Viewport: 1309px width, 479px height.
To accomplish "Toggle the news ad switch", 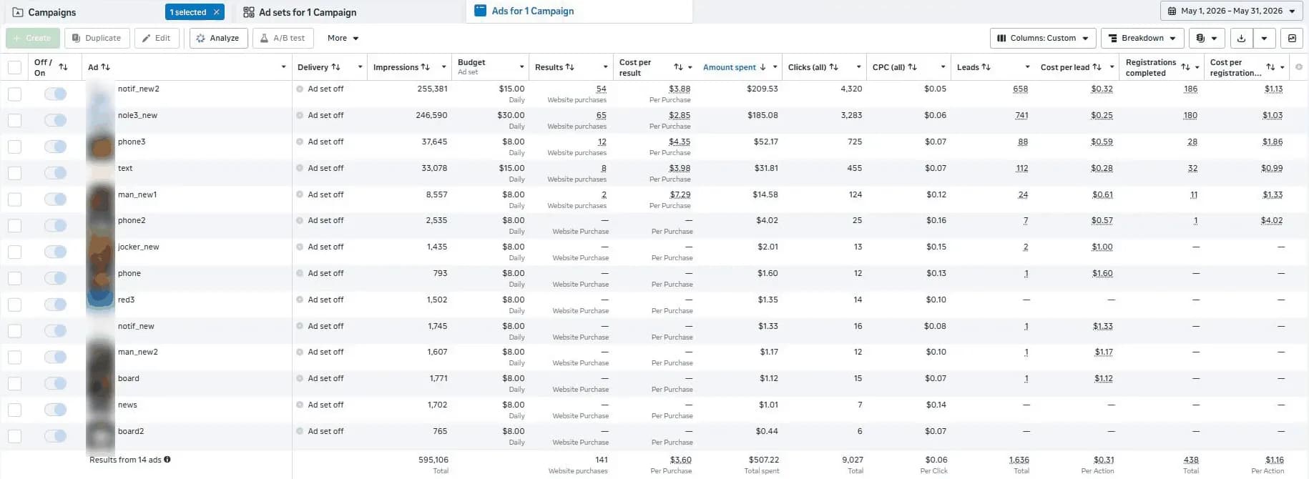I will (55, 410).
